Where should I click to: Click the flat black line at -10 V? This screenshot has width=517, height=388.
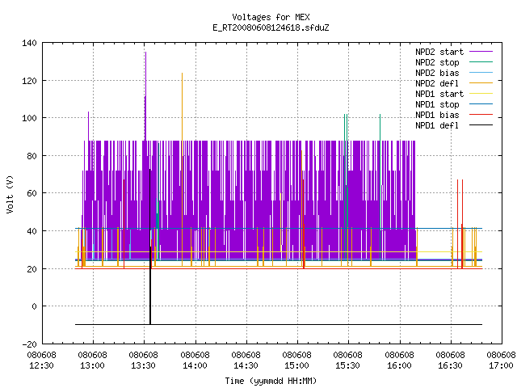click(x=279, y=325)
